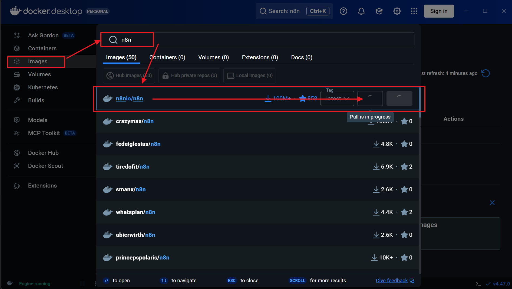The width and height of the screenshot is (512, 289).
Task: Expand the Tag dropdown showing latest
Action: [337, 98]
